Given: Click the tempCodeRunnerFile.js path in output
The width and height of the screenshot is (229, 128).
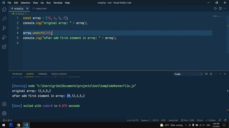Looking at the screenshot, I should point(86,86).
